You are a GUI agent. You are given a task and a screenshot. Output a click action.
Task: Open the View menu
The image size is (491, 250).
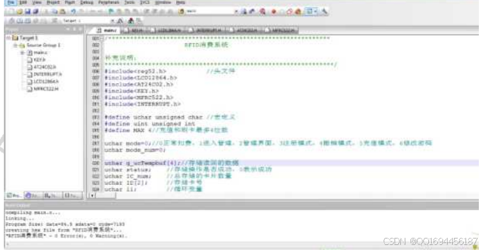click(37, 2)
